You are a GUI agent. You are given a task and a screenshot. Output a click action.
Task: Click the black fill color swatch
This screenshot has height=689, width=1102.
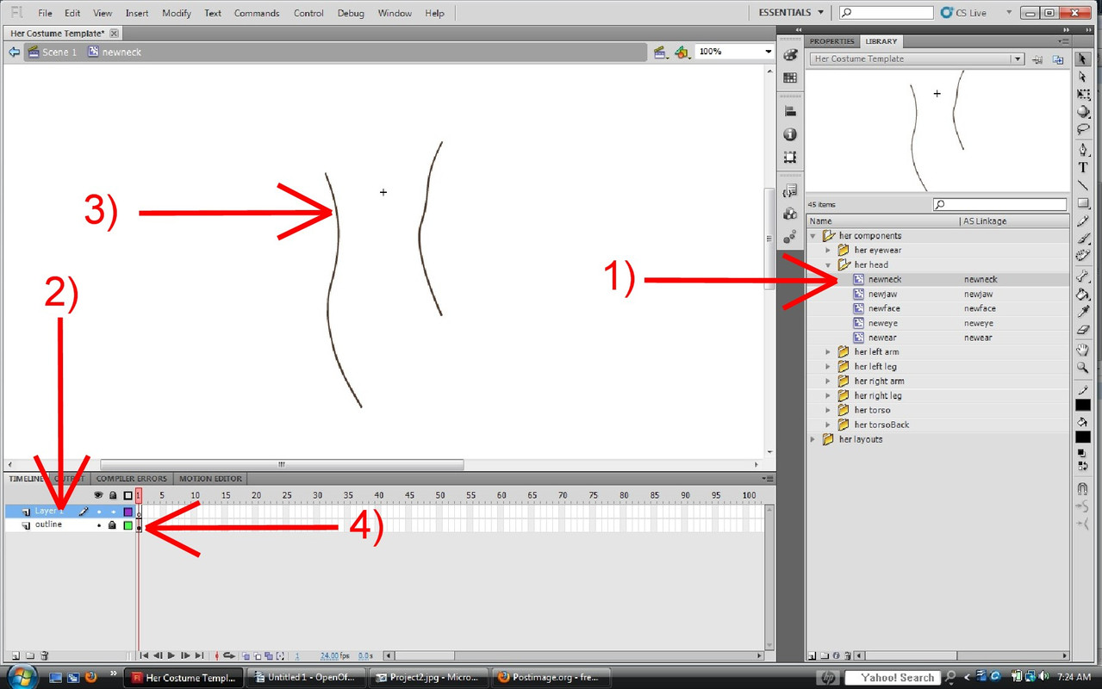[1083, 438]
